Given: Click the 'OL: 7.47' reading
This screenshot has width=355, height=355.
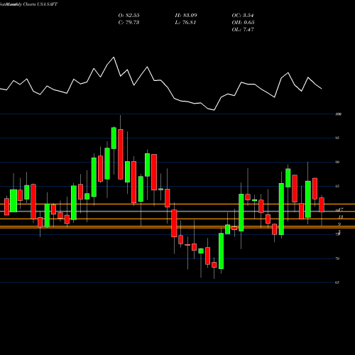Looking at the screenshot, I should click(x=243, y=30).
